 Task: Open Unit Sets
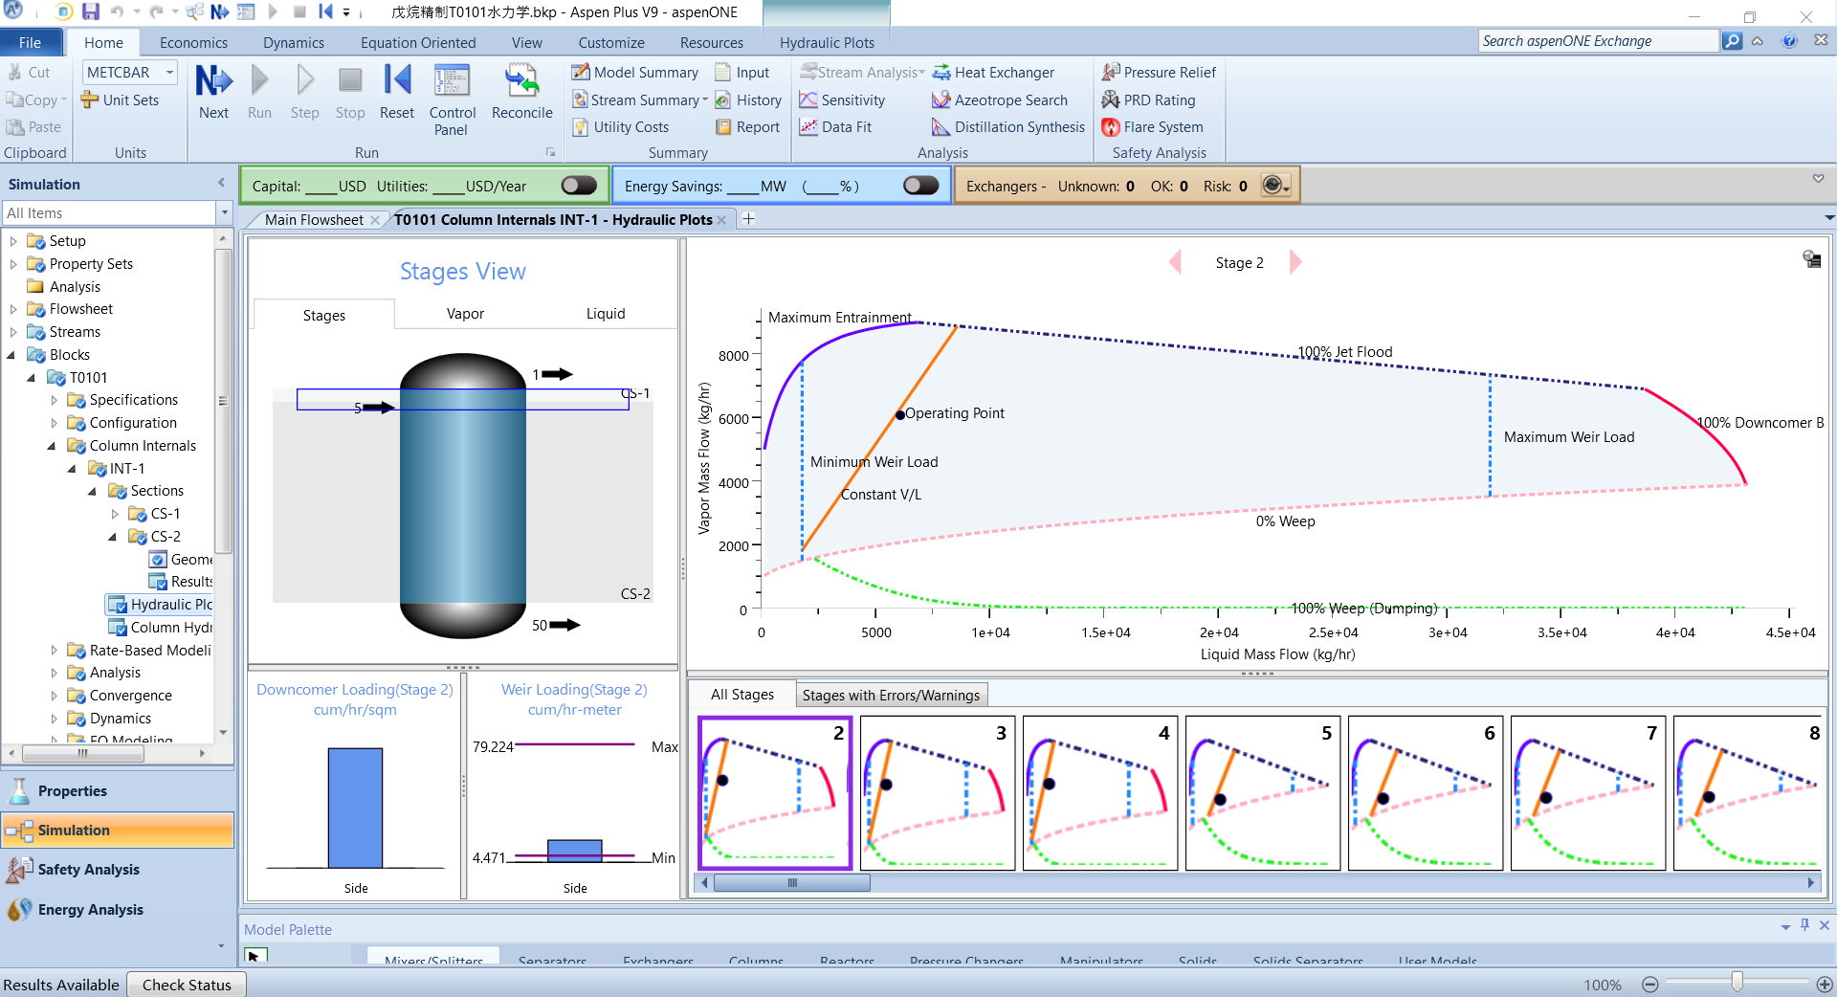pyautogui.click(x=120, y=100)
